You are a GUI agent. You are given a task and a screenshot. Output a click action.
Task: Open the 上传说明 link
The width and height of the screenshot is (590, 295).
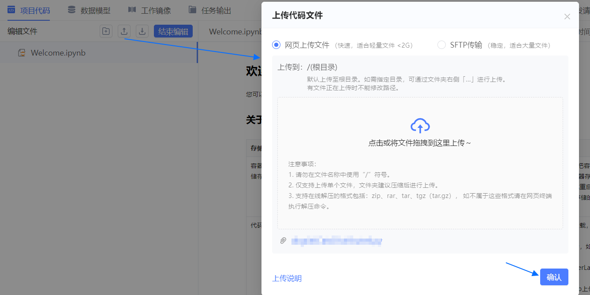click(287, 278)
